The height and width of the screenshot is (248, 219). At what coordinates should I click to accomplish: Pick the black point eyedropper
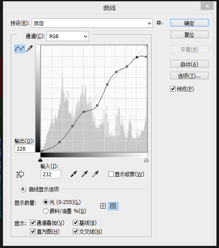[x=74, y=174]
